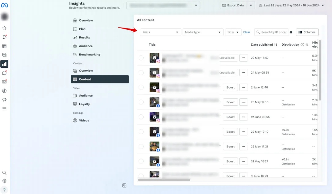332x194 pixels.
Task: Expand the Export Data arrow menu
Action: 251,5
